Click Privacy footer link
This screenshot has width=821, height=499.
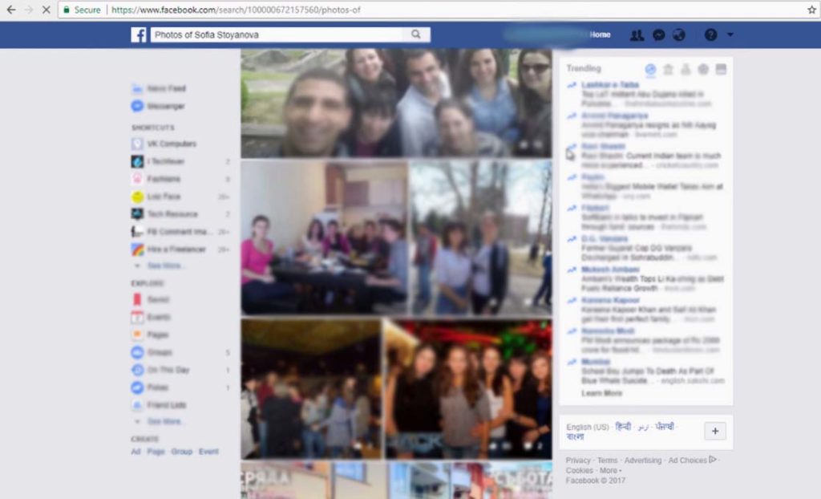[578, 460]
